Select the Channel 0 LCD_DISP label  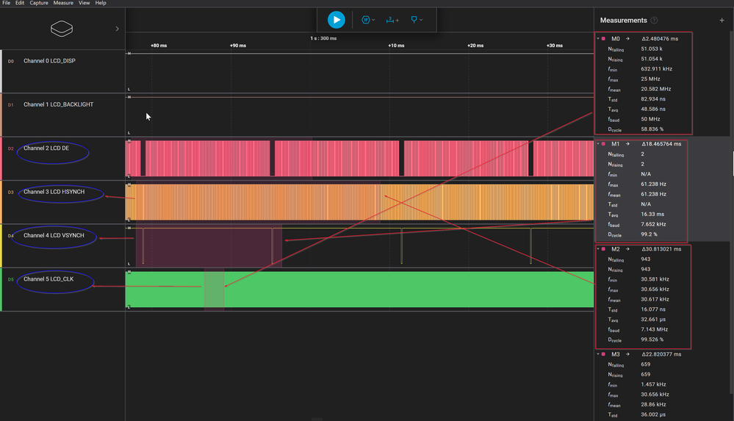click(49, 61)
